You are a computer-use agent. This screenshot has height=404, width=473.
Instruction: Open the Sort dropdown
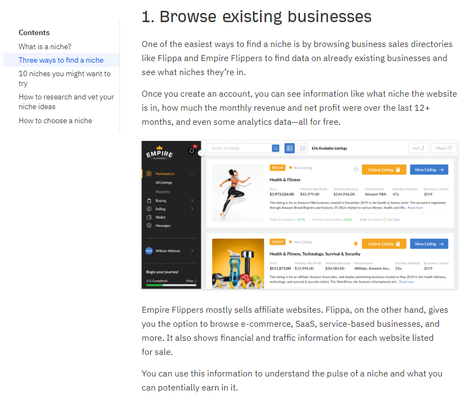418,149
